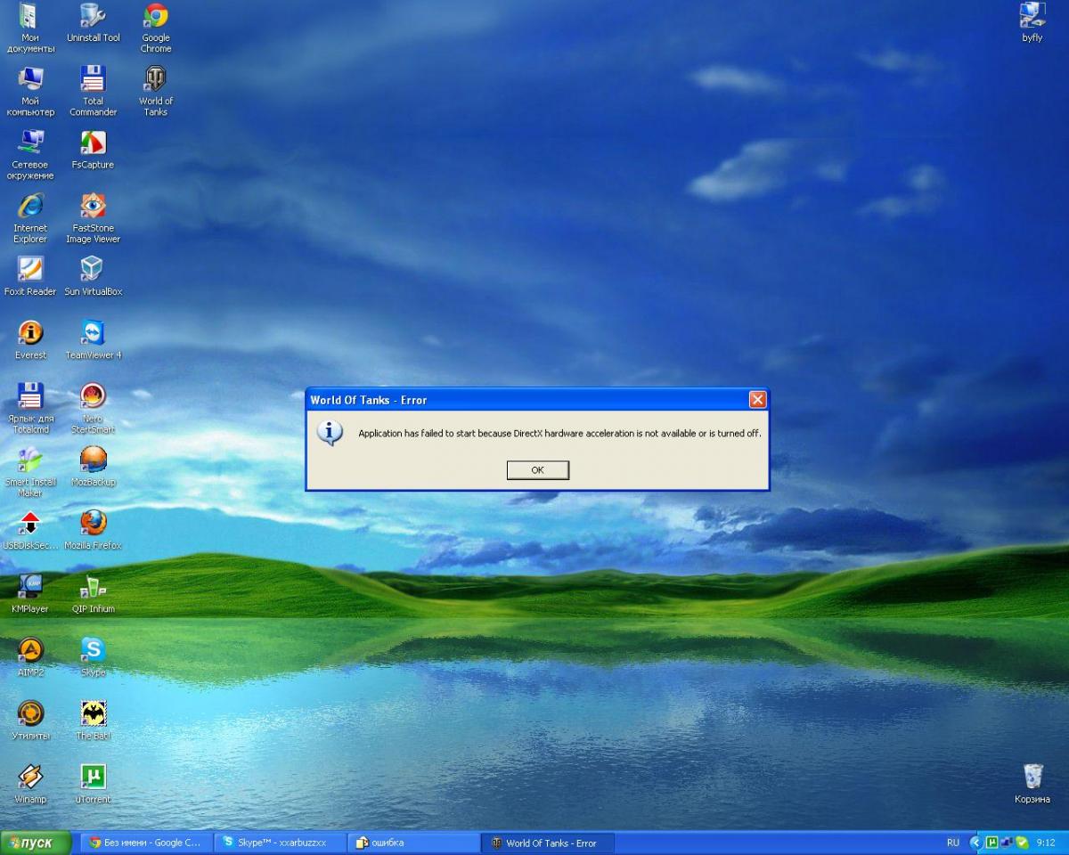Select the FastStone Image Viewer shortcut
Viewport: 1069px width, 855px height.
94,217
